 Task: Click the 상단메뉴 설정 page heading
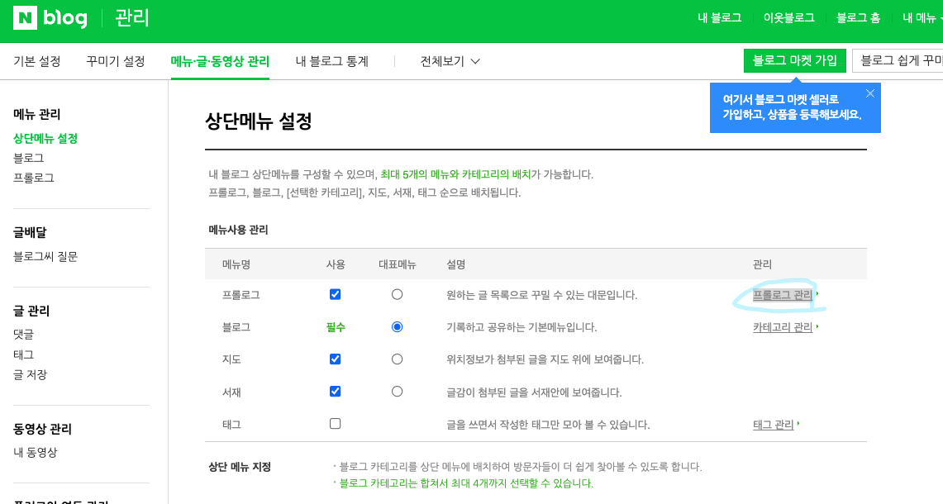(x=259, y=121)
